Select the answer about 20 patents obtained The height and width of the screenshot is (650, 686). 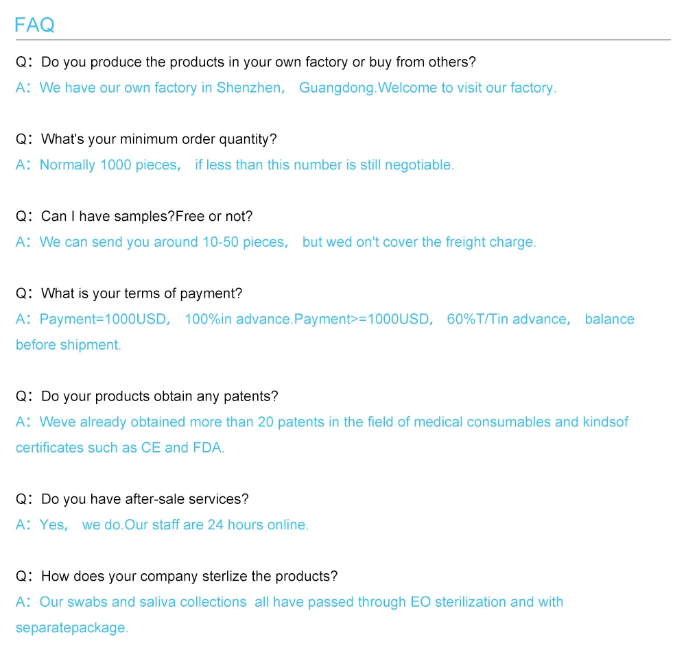tap(322, 422)
